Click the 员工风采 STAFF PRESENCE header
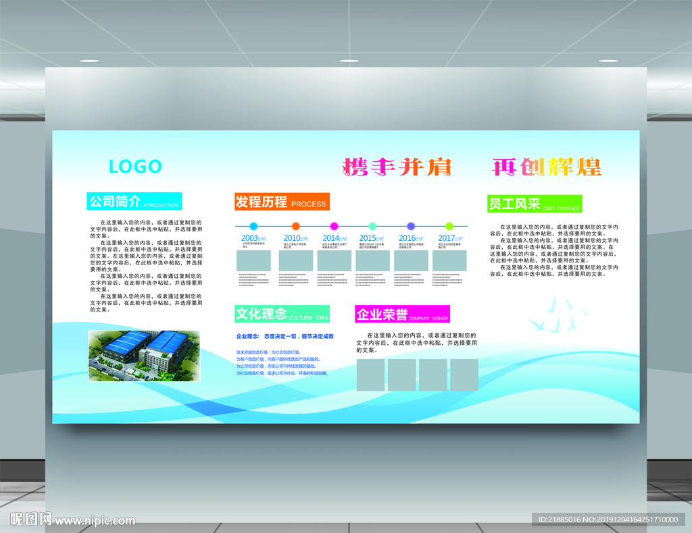 [535, 204]
